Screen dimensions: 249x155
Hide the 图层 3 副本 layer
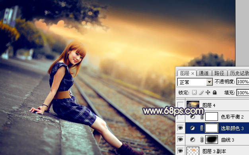tap(181, 151)
